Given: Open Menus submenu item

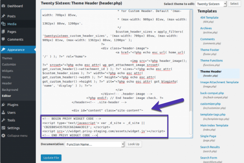Looking at the screenshot, I should pyautogui.click(x=6, y=77).
